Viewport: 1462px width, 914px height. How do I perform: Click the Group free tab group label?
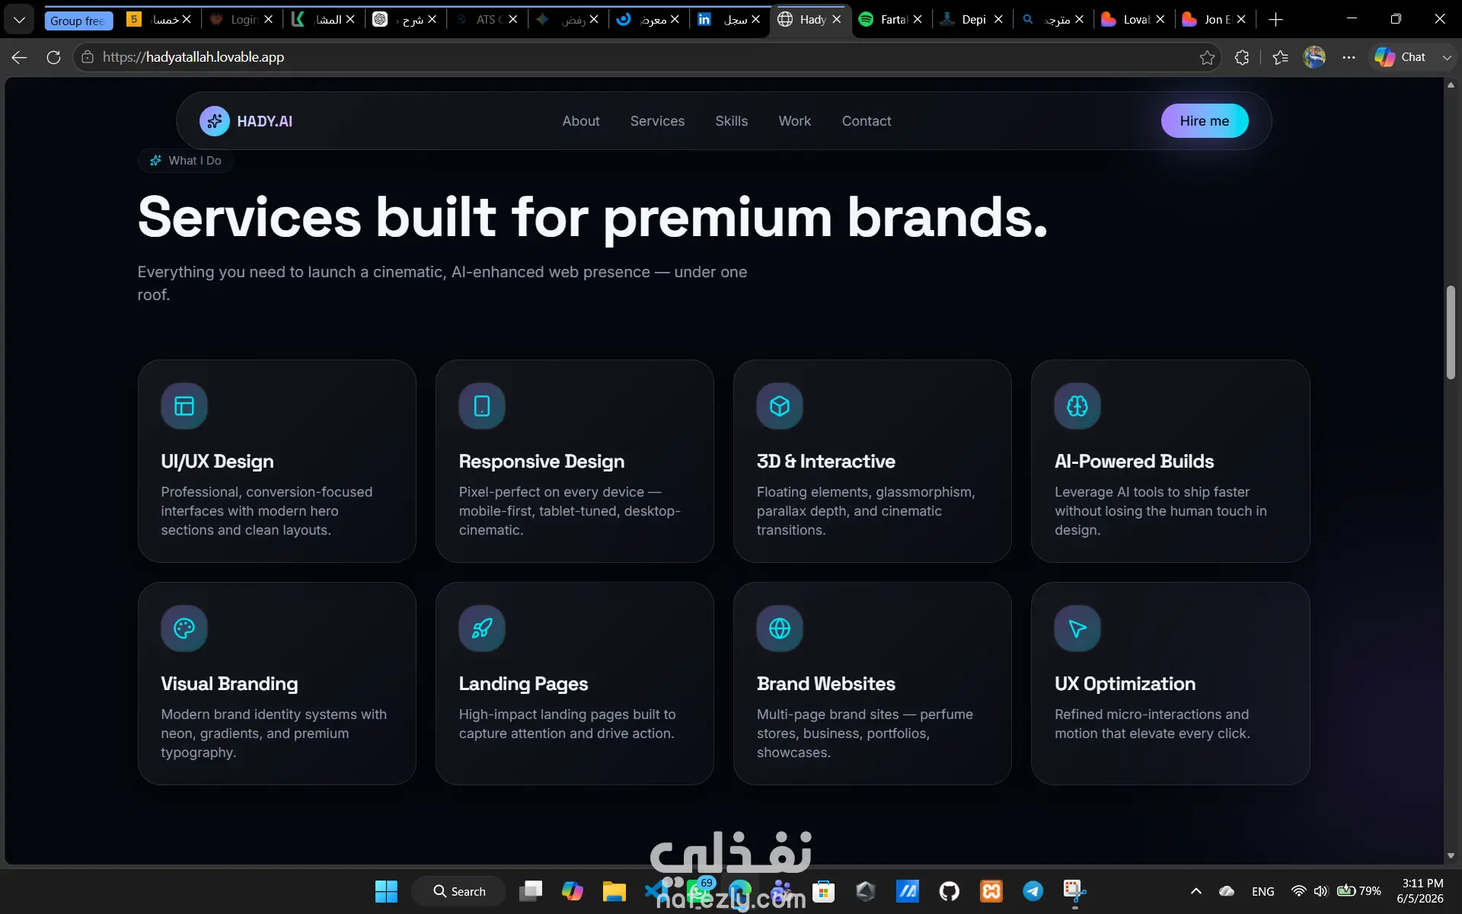click(x=78, y=21)
